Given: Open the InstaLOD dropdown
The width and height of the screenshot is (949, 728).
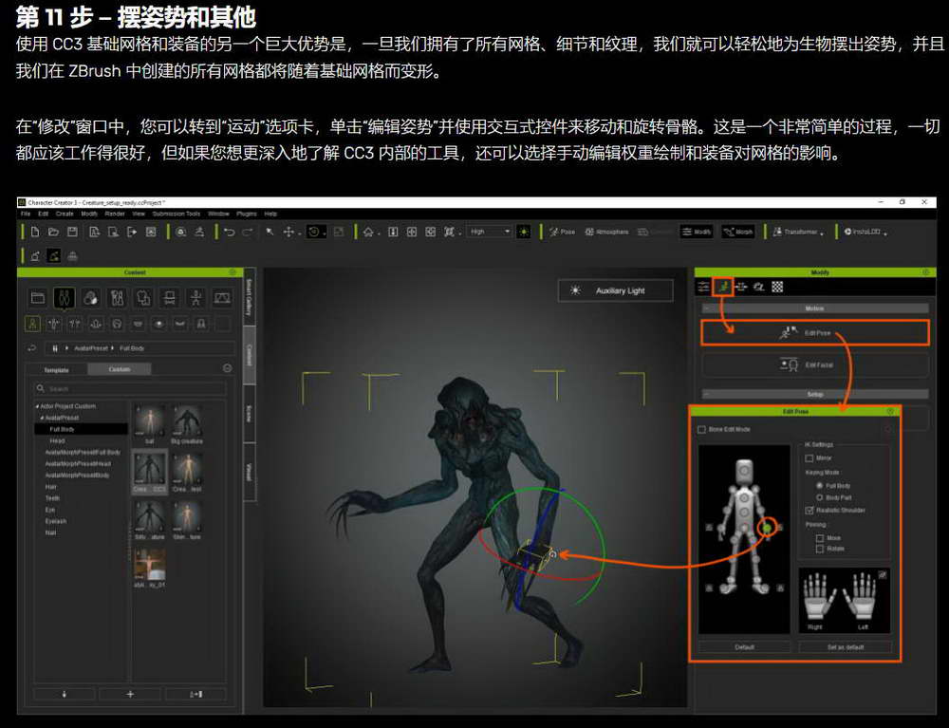Looking at the screenshot, I should pyautogui.click(x=865, y=232).
